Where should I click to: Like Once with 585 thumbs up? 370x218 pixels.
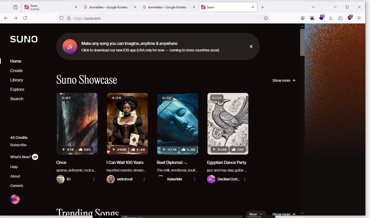pos(85,150)
